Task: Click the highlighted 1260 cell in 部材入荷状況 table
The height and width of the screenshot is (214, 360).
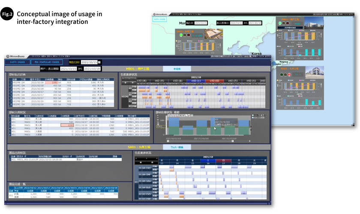Action: coord(67,125)
